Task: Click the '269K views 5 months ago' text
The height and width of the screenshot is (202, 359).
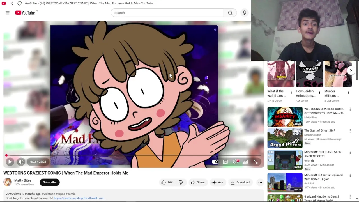Action: click(x=23, y=194)
